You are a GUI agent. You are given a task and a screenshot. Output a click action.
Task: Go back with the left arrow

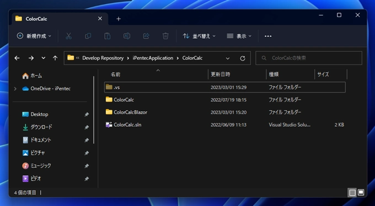[17, 58]
